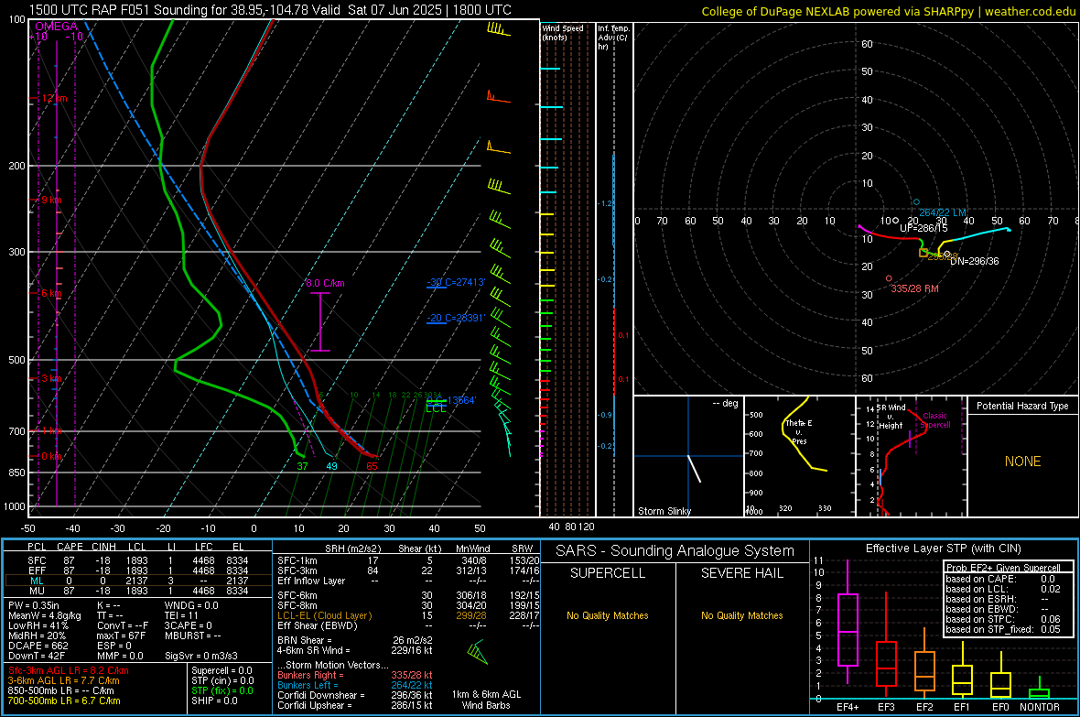Click the Theta-E v. Pres label
The image size is (1080, 717).
coord(799,431)
